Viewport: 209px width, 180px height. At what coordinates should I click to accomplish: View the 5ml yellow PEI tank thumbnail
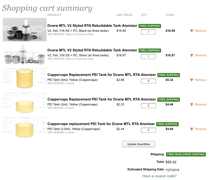(x=25, y=79)
